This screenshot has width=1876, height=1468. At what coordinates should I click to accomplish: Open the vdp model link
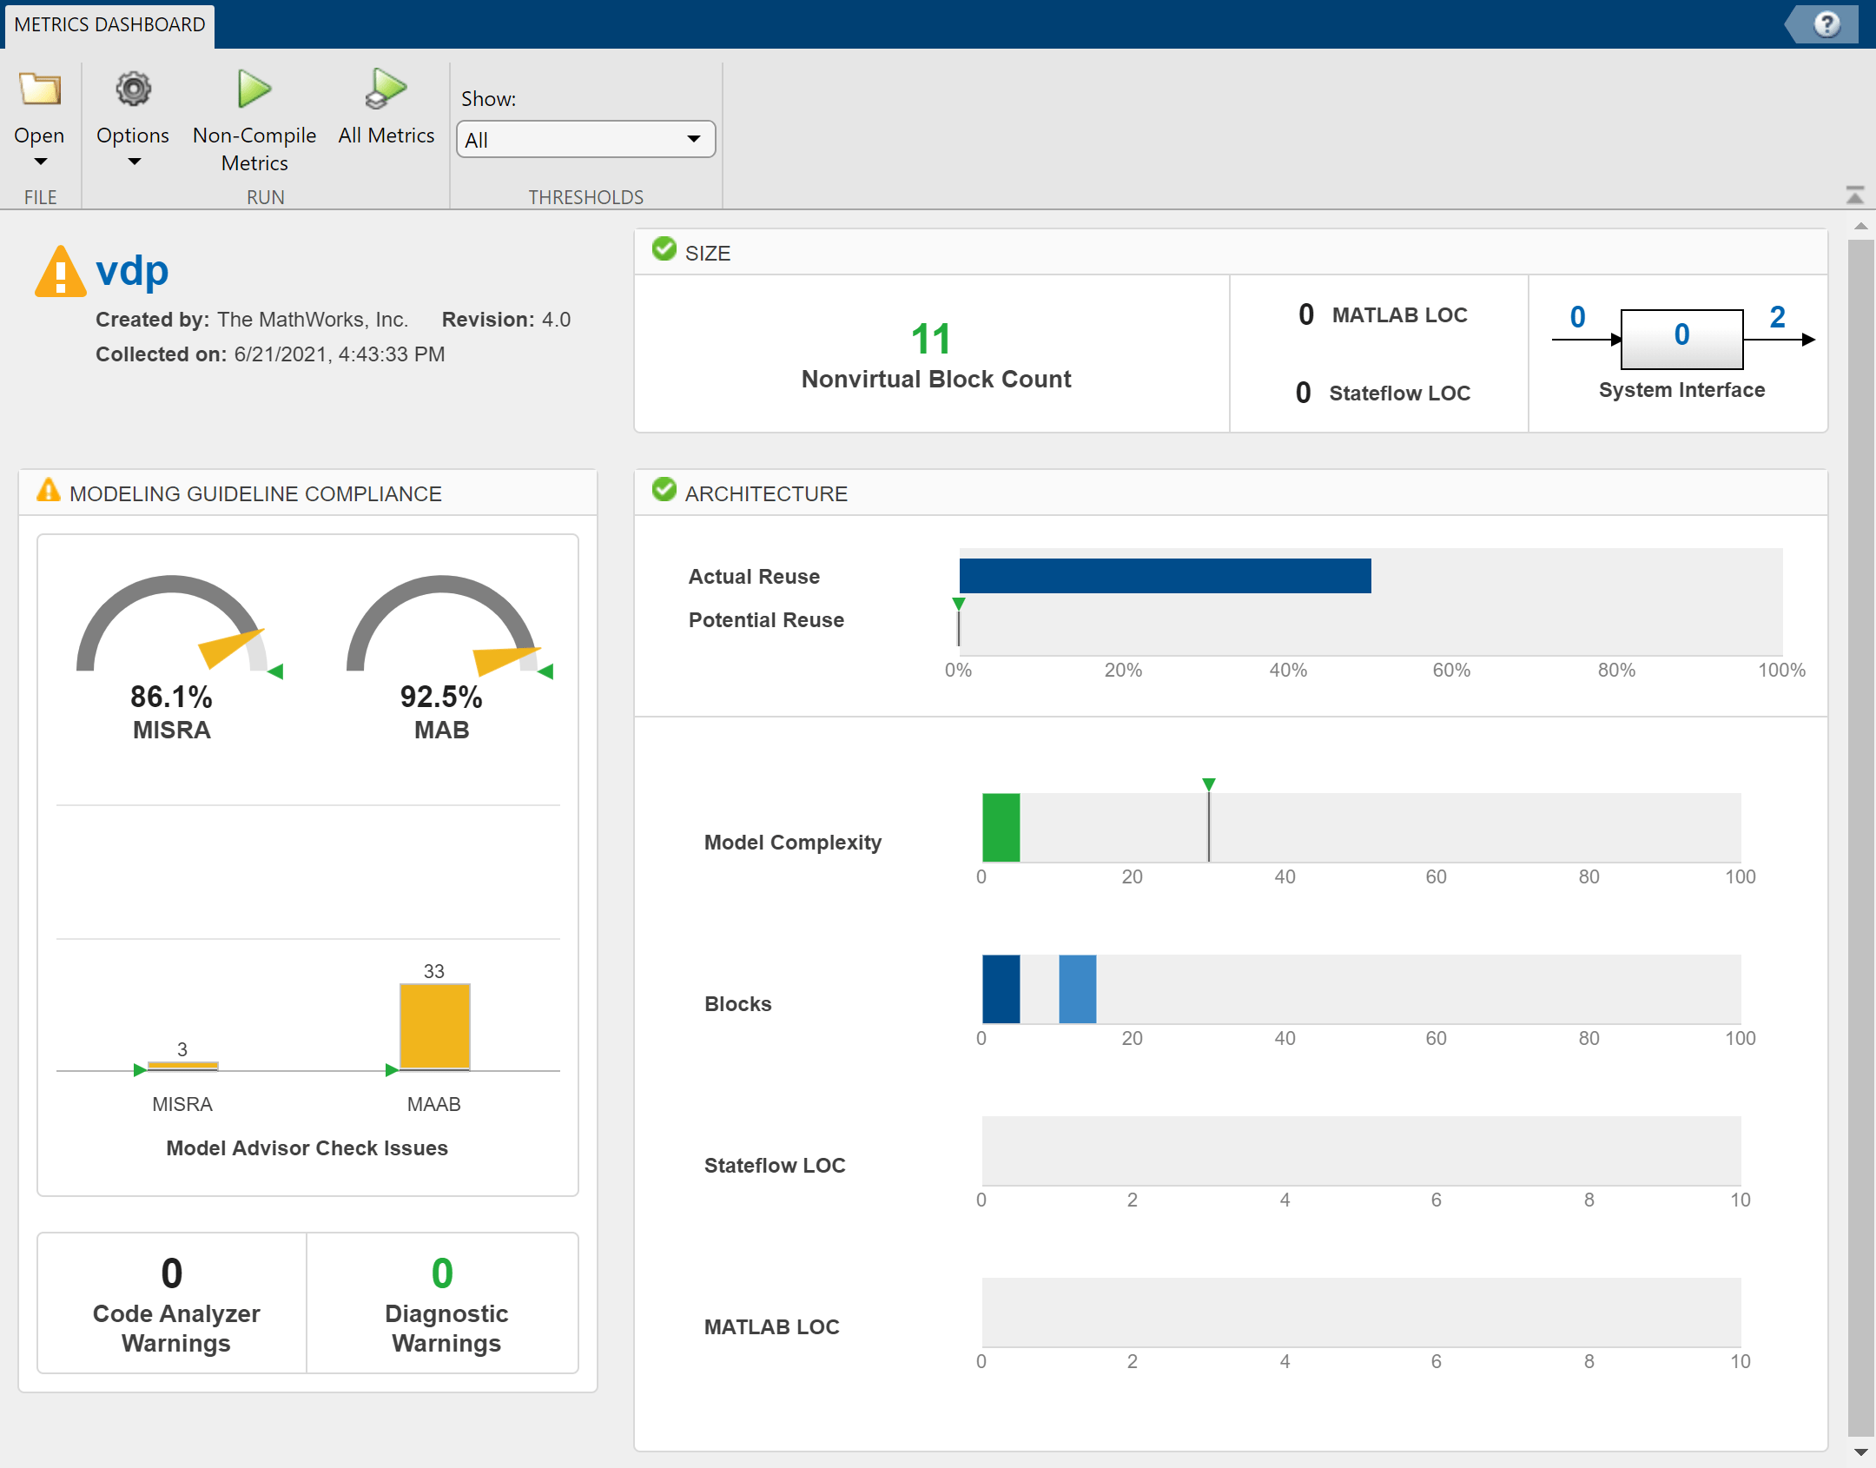132,271
